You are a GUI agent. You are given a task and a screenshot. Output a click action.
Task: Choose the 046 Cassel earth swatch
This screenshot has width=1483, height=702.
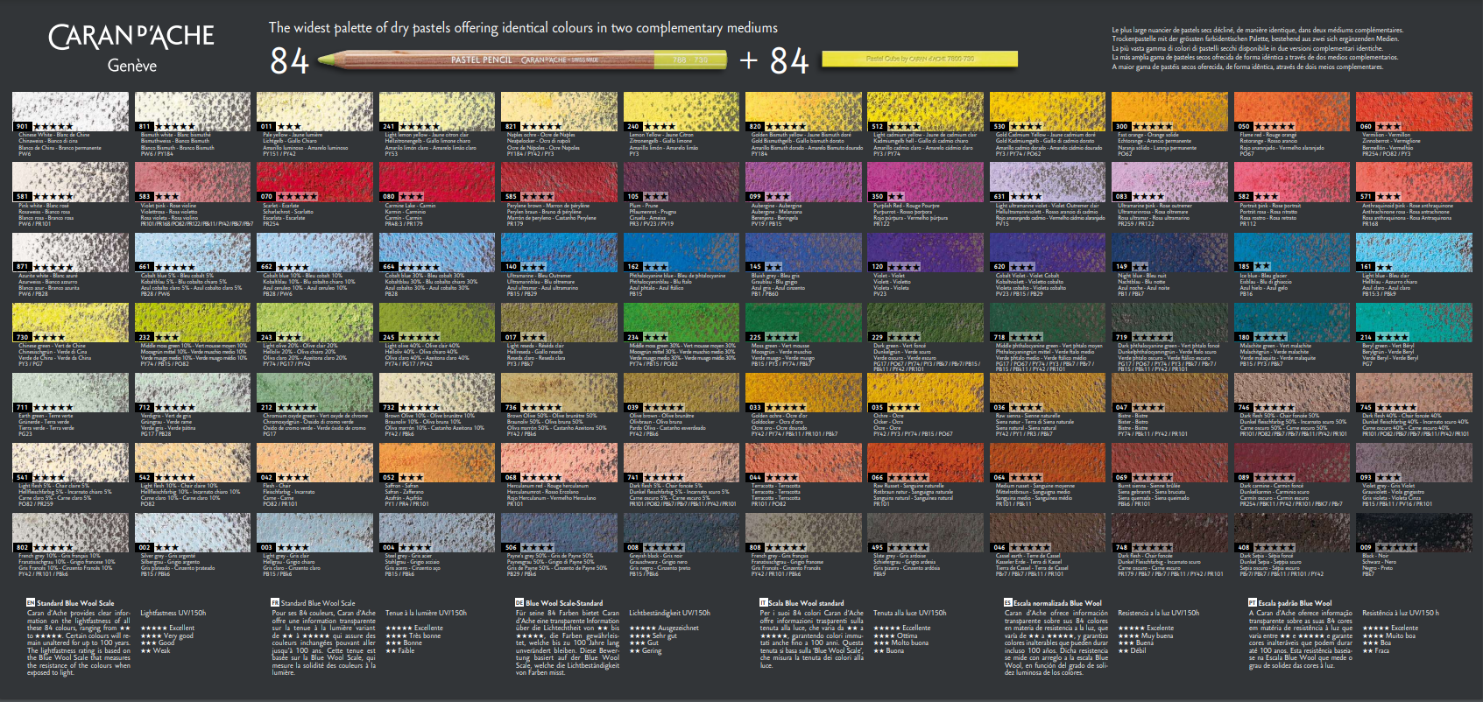[1048, 532]
